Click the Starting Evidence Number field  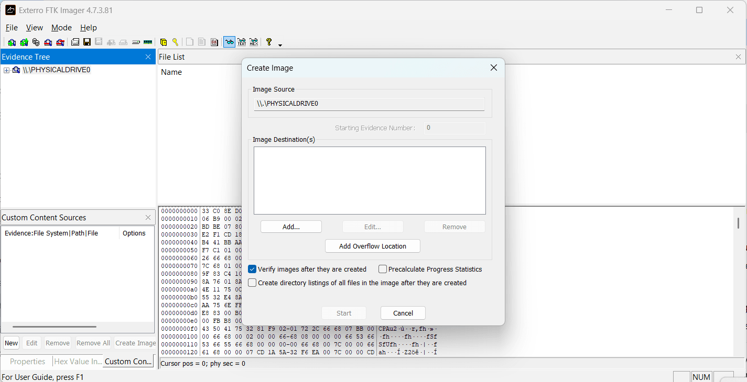click(454, 128)
